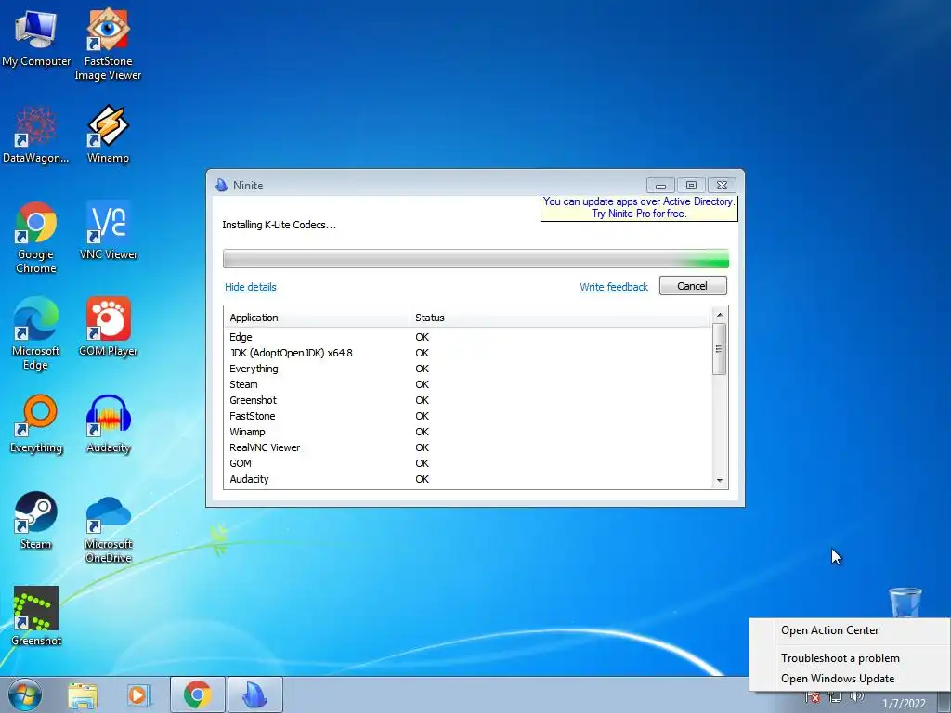Choose Open Windows Update menu entry
This screenshot has width=951, height=713.
tap(838, 679)
